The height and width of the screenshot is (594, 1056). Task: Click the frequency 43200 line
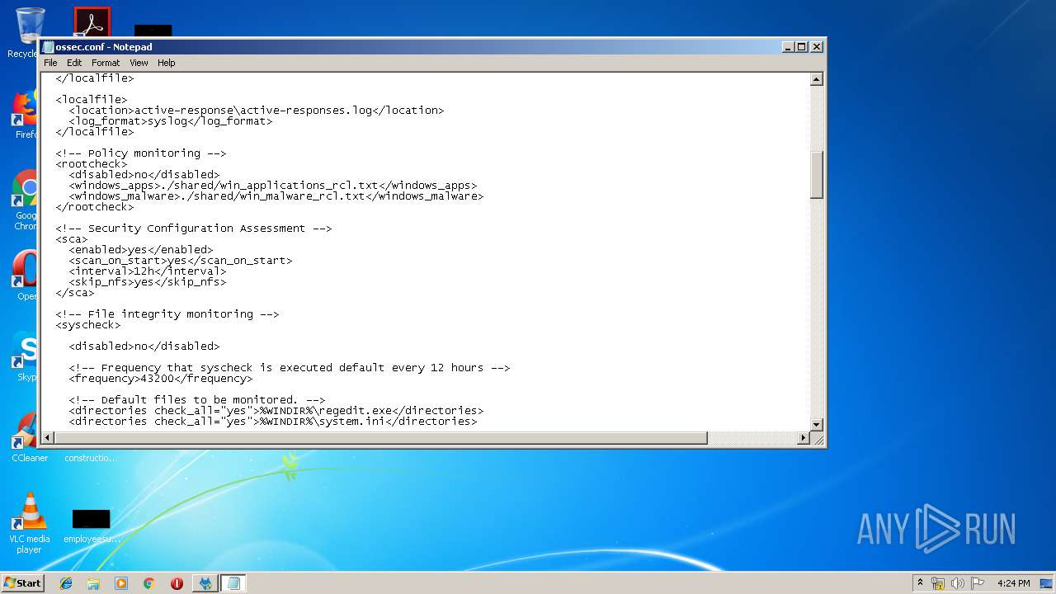[161, 379]
